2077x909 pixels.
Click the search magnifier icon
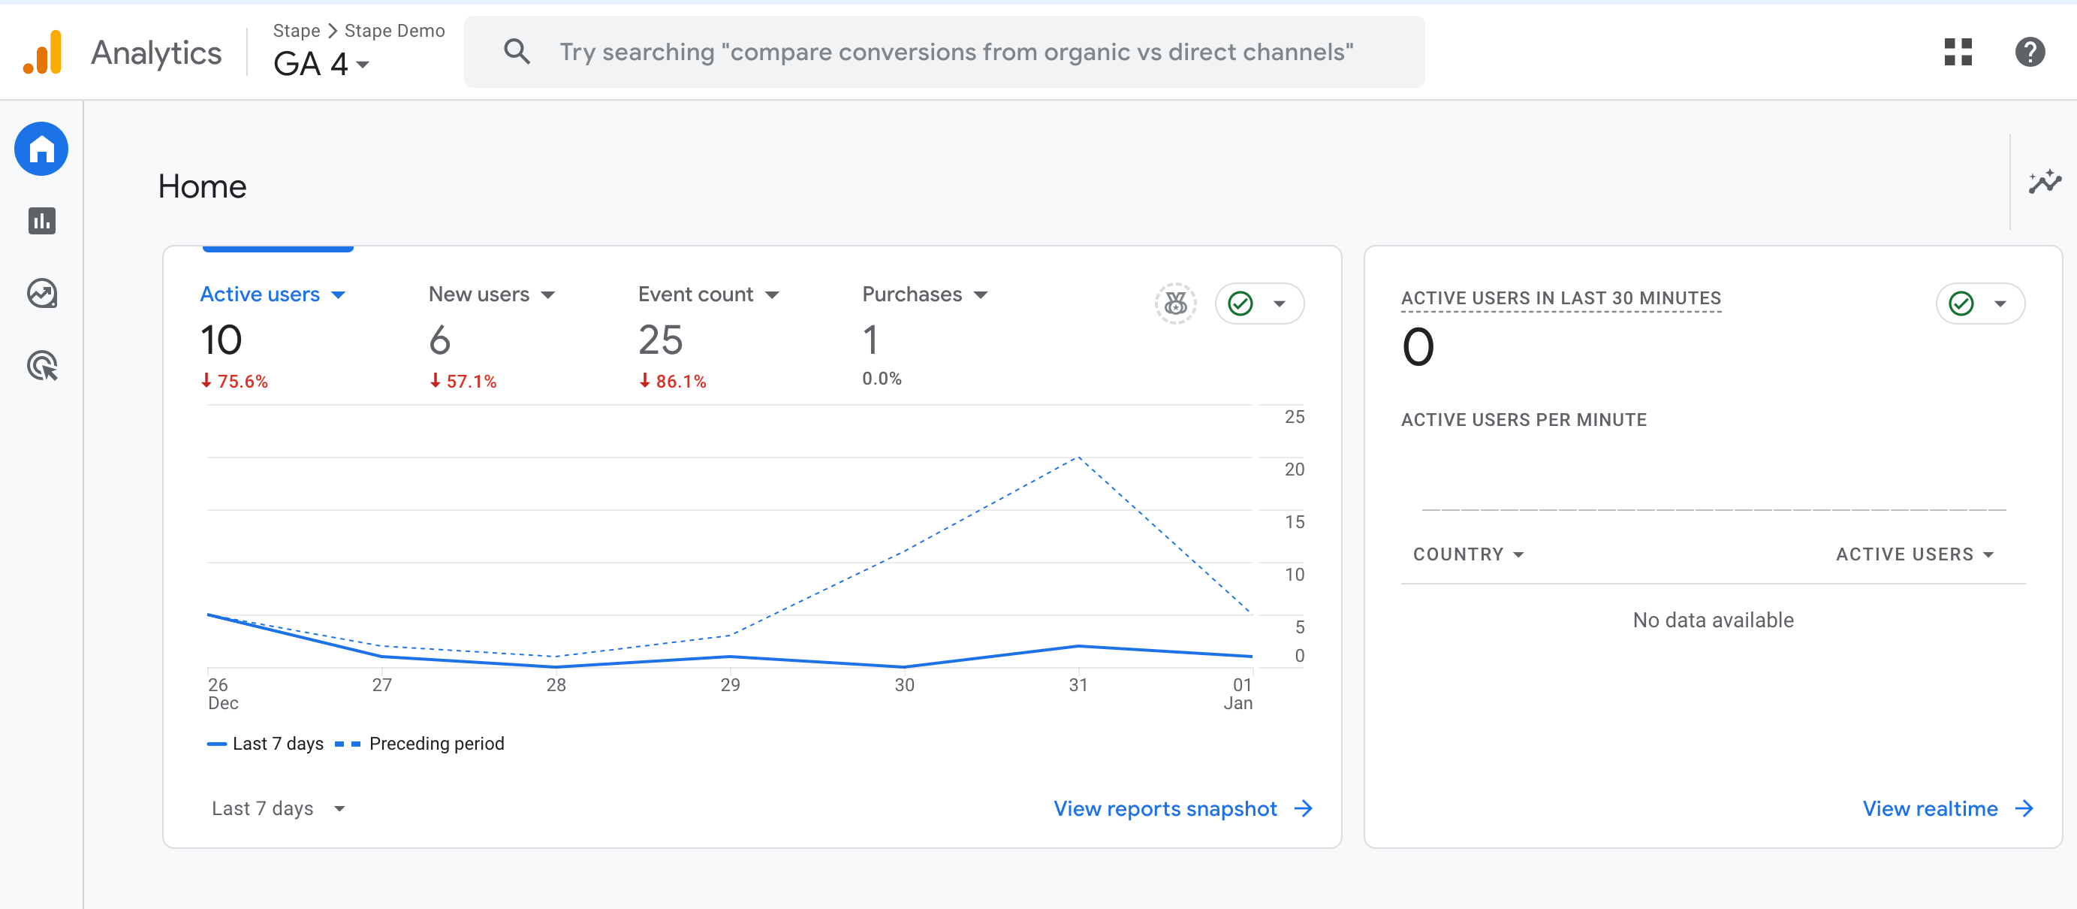pos(517,52)
